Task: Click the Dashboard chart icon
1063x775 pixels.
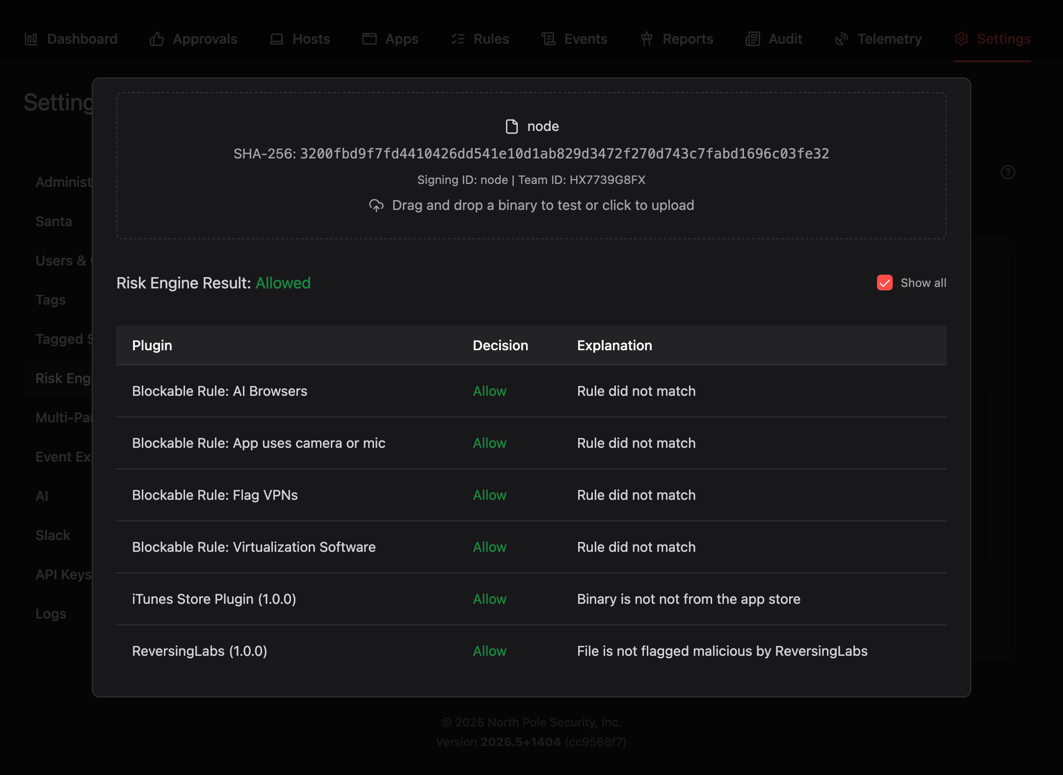Action: point(31,39)
